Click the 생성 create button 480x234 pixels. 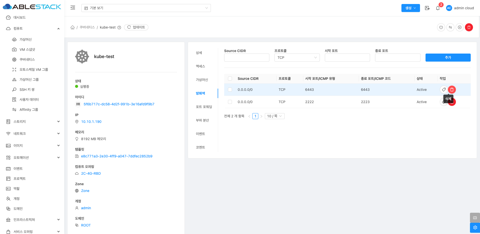(x=410, y=8)
